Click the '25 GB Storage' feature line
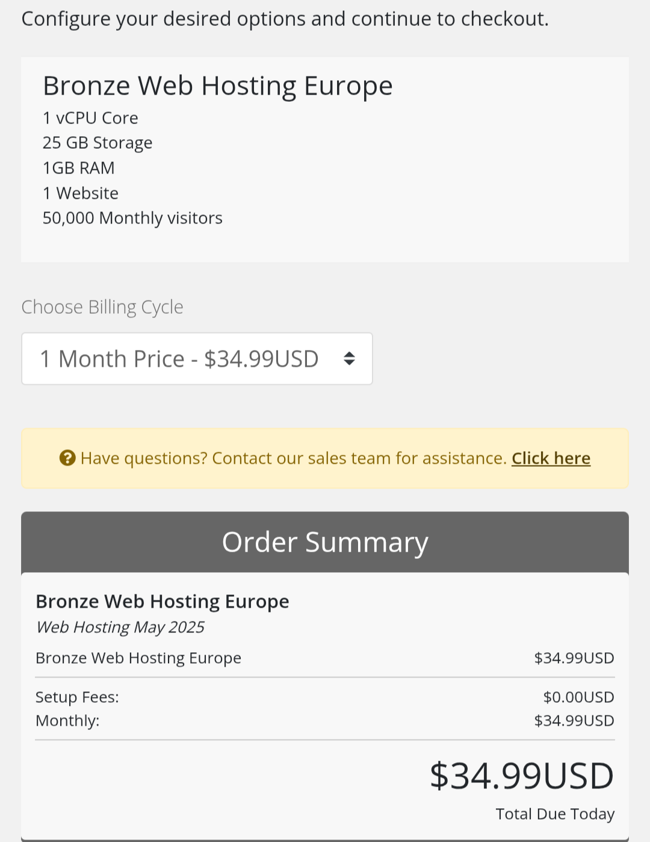The width and height of the screenshot is (650, 842). coord(97,143)
